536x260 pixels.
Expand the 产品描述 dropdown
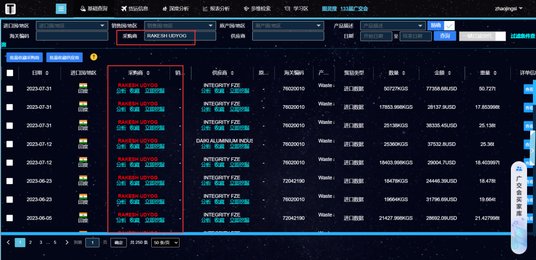pyautogui.click(x=393, y=26)
